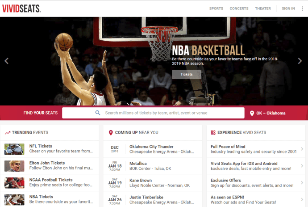Viewport: 308px width, 207px height.
Task: Focus the ticket search field
Action: 153,113
